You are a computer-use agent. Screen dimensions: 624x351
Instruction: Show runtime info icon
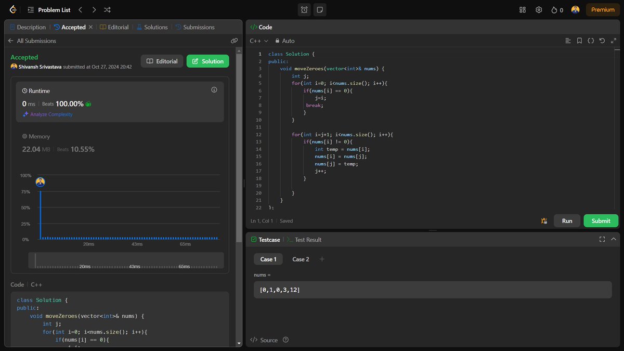[x=214, y=90]
